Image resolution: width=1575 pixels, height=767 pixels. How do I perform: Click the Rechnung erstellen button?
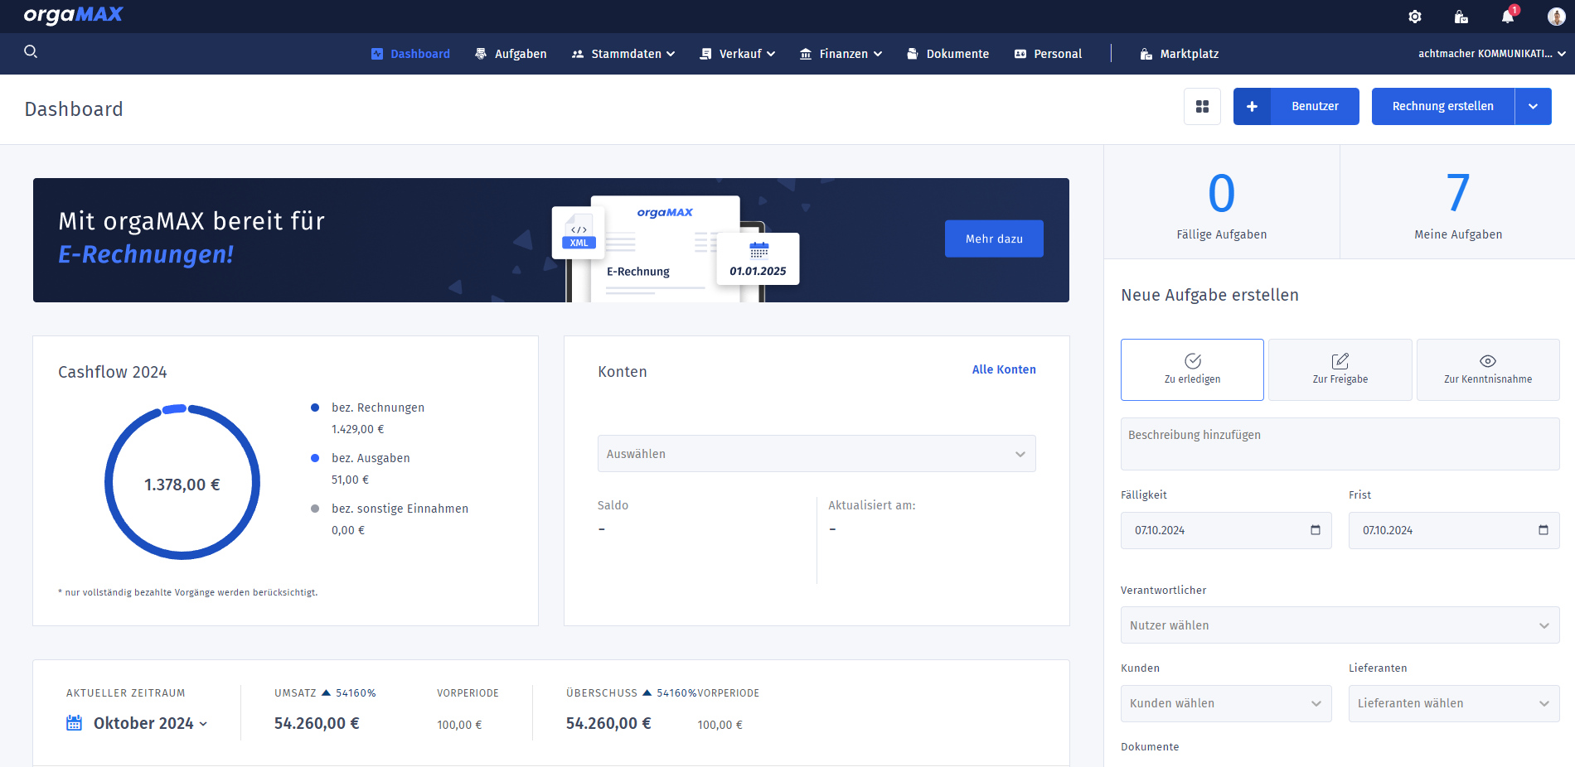pos(1443,106)
